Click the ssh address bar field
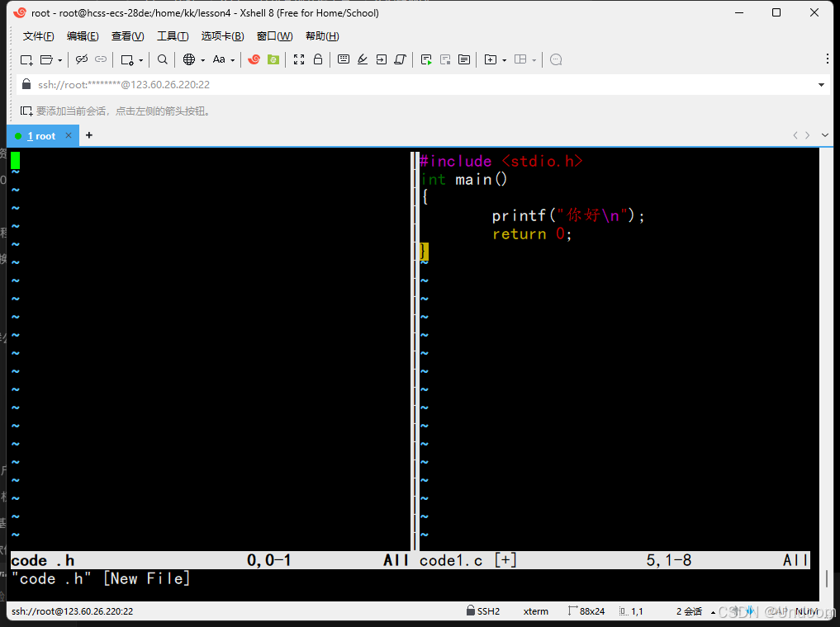840x627 pixels. tap(418, 85)
